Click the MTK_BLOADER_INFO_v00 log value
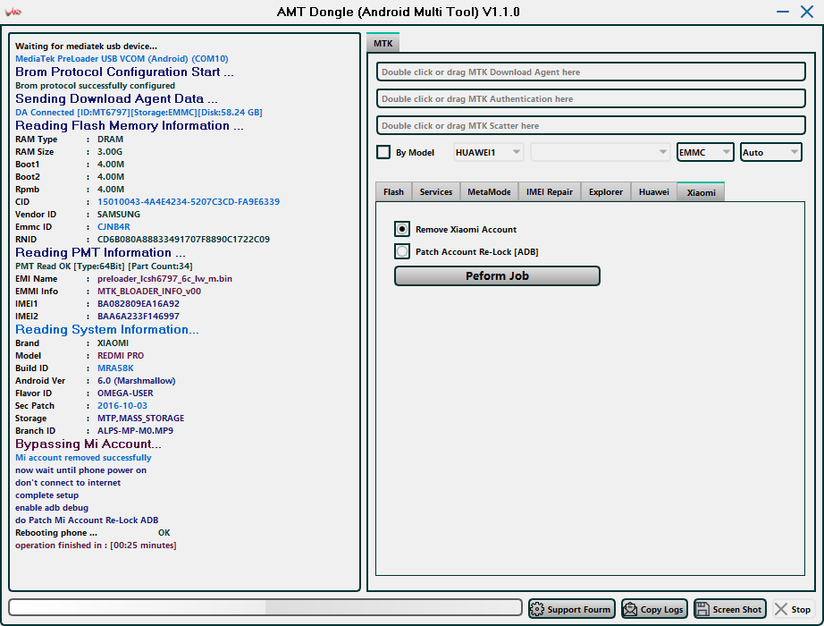The width and height of the screenshot is (824, 626). 148,291
